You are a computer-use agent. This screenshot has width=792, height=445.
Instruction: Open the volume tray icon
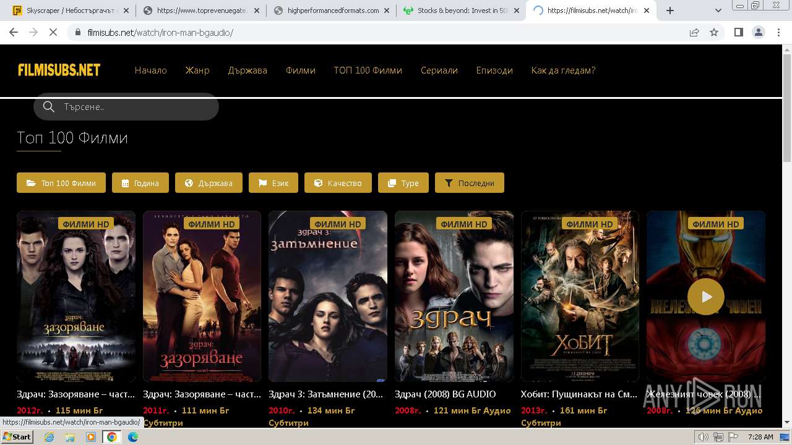(x=704, y=437)
